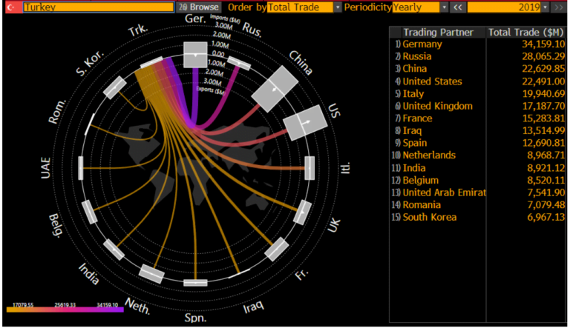The width and height of the screenshot is (570, 328).
Task: Sort by Trading Partner column header
Action: (437, 33)
